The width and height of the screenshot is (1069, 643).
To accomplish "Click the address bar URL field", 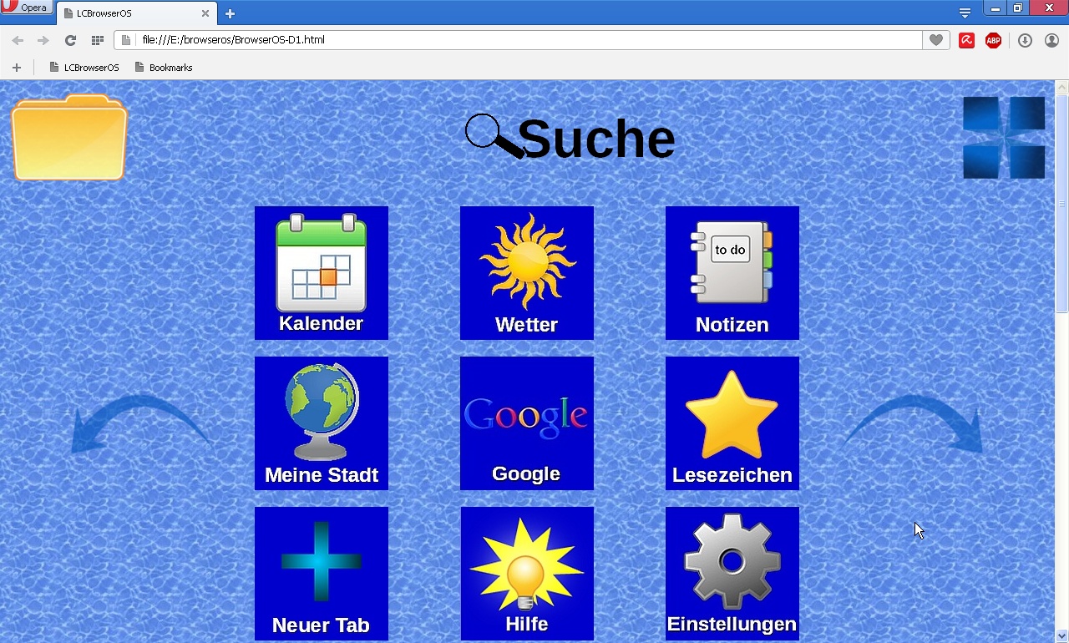I will 518,40.
